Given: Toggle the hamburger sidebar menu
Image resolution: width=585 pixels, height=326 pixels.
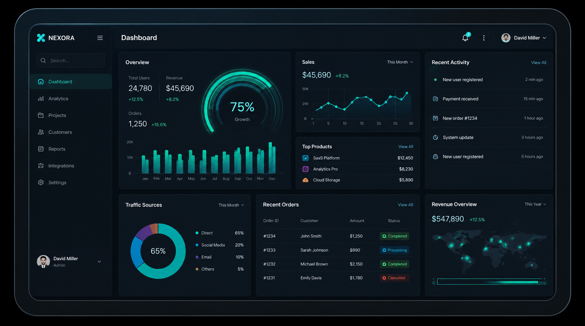Looking at the screenshot, I should pyautogui.click(x=100, y=38).
